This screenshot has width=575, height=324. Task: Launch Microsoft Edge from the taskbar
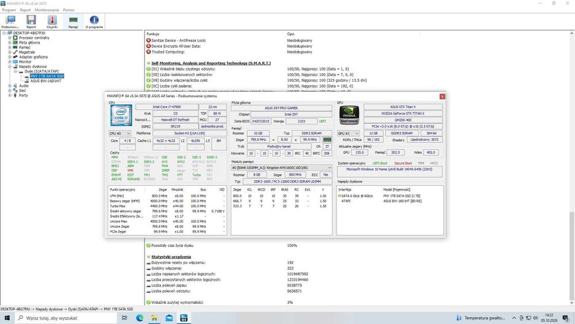pyautogui.click(x=140, y=318)
